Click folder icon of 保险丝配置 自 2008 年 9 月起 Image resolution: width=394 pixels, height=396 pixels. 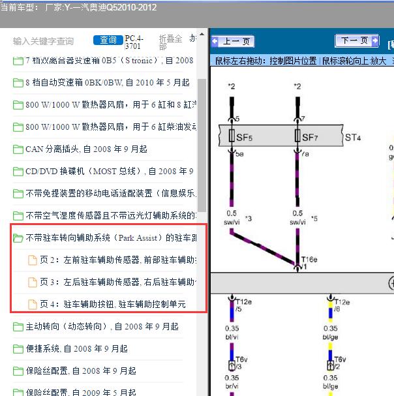click(18, 371)
